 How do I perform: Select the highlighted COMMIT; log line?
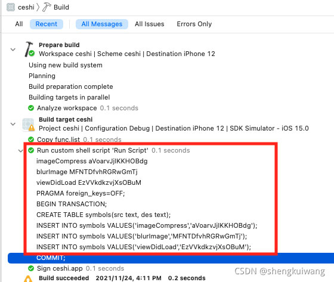tap(171, 258)
